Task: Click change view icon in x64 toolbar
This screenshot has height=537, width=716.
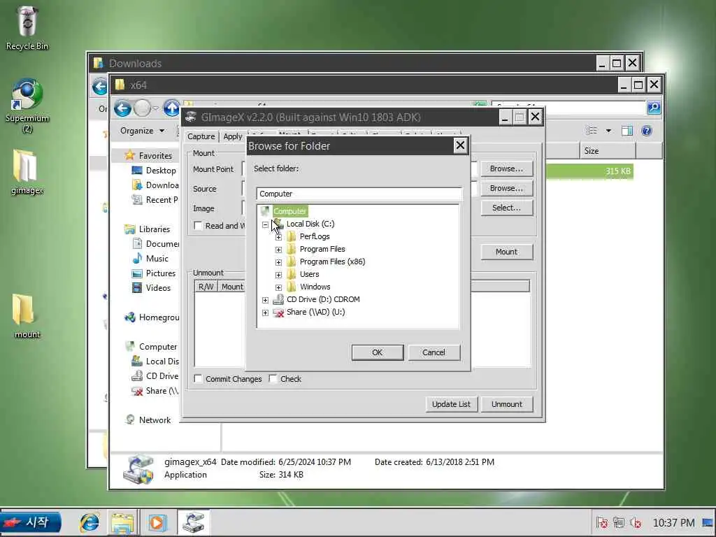Action: (x=592, y=131)
